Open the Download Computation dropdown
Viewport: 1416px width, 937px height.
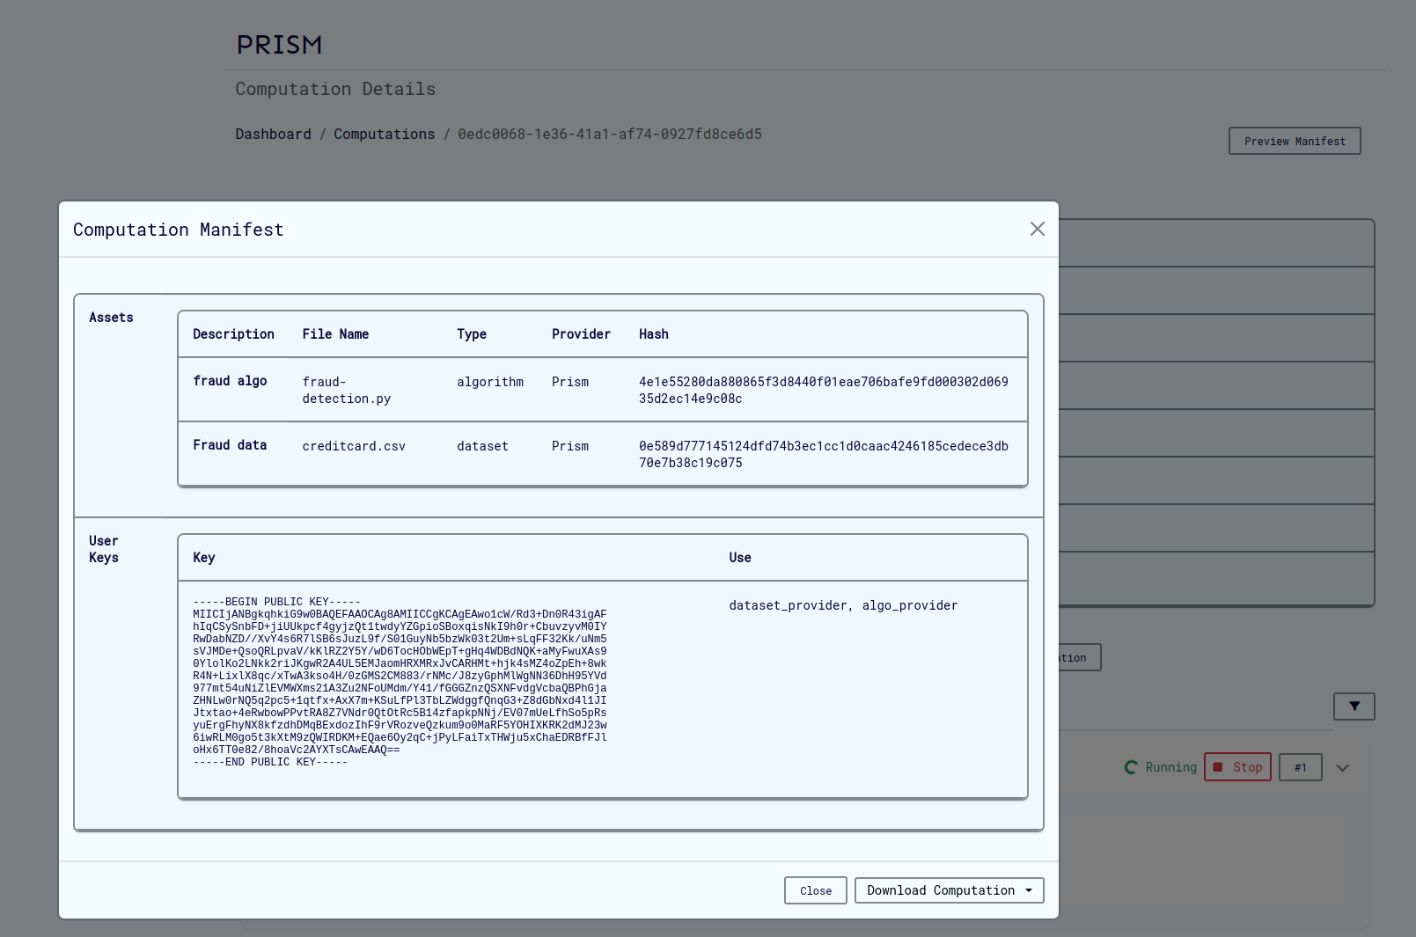coord(949,890)
